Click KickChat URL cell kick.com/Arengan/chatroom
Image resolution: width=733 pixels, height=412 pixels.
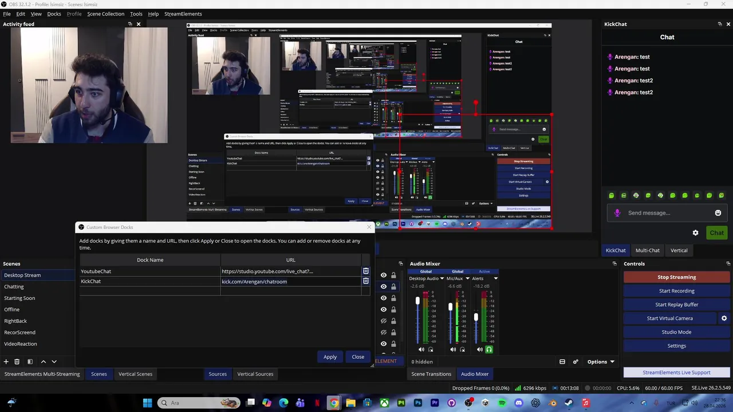tap(290, 282)
